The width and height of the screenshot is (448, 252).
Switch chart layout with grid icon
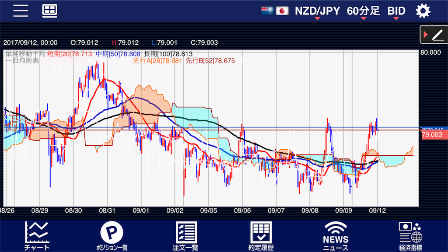(x=50, y=11)
